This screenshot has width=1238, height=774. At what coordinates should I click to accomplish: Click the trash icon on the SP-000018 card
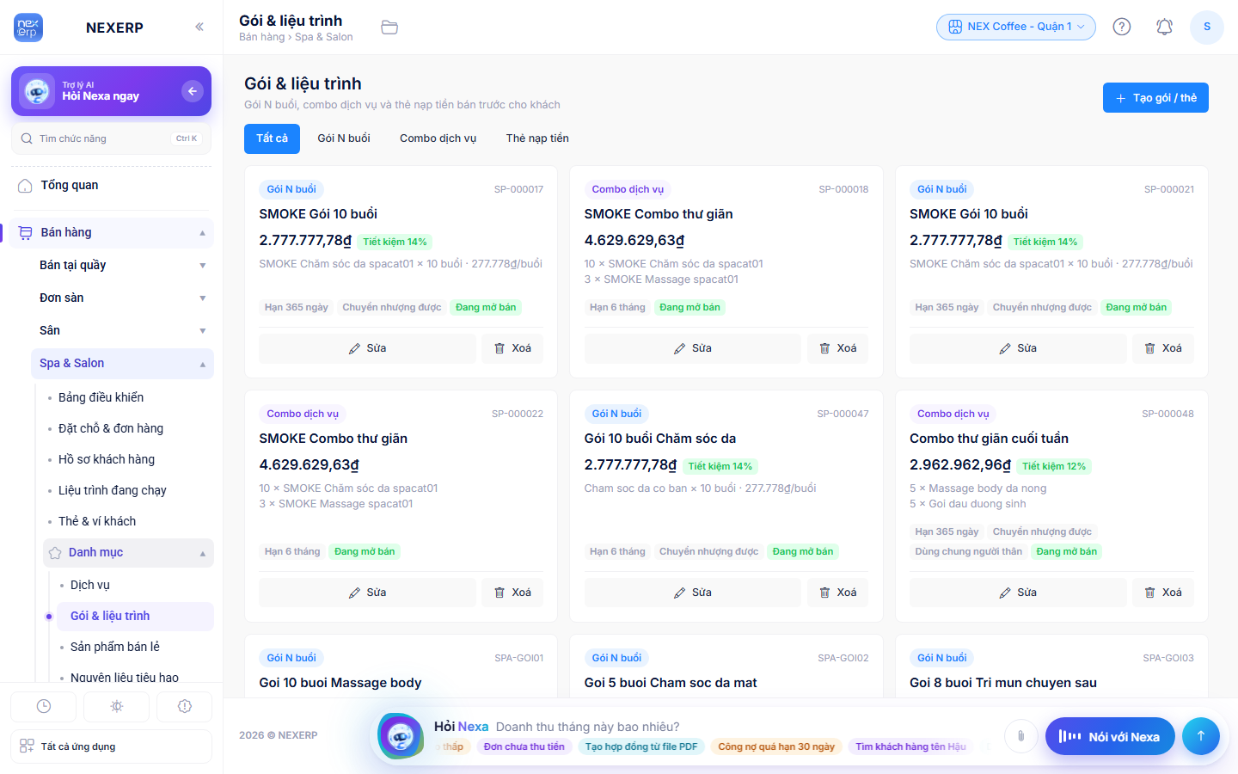pos(824,348)
